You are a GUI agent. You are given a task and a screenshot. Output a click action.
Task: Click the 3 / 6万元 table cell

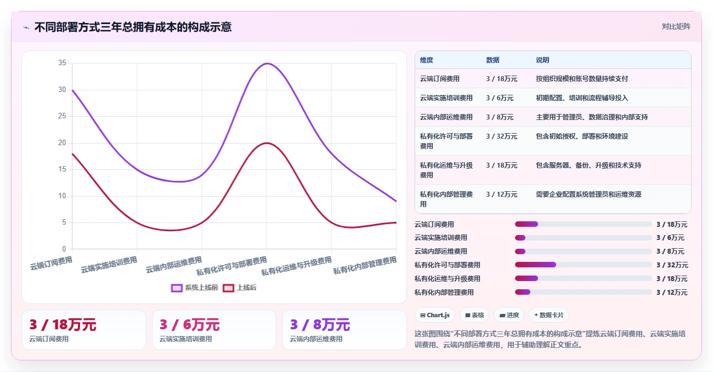[500, 98]
